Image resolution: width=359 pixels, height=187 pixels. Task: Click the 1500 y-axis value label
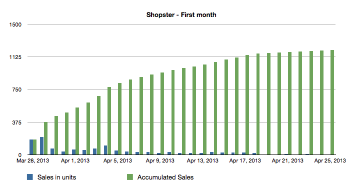[15, 24]
